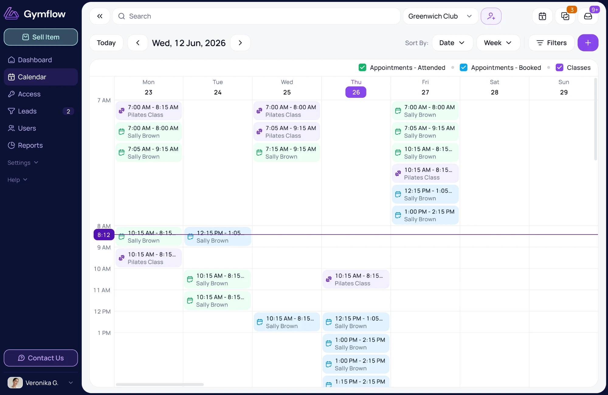Open Wednesday 7:15 AM - 9:15 AM Sally Brown
608x395 pixels.
coord(287,153)
